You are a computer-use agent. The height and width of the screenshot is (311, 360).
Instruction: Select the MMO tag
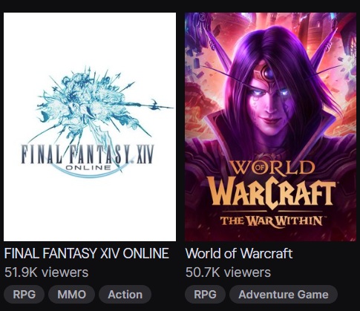[71, 295]
